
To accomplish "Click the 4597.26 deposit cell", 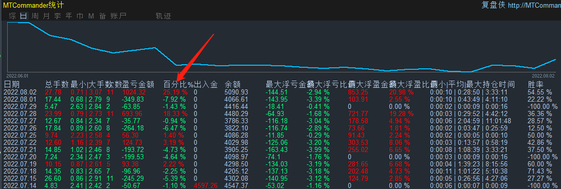I will coord(205,185).
